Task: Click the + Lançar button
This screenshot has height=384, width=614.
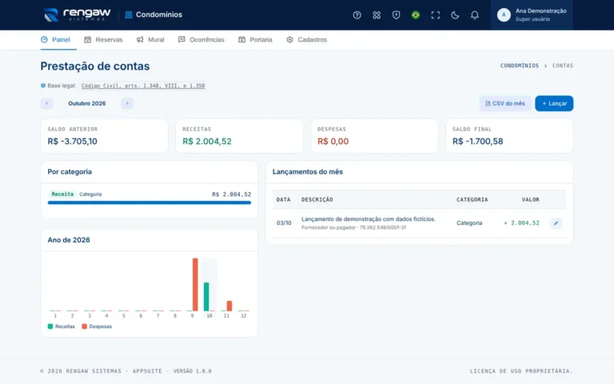Action: pos(554,103)
